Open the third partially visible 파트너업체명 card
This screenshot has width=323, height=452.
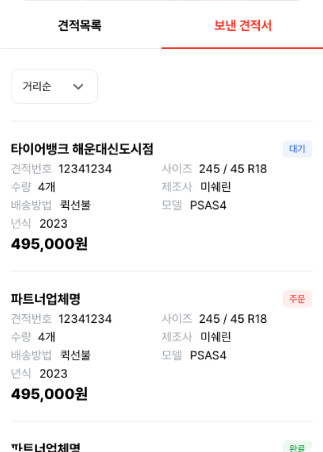coord(45,447)
